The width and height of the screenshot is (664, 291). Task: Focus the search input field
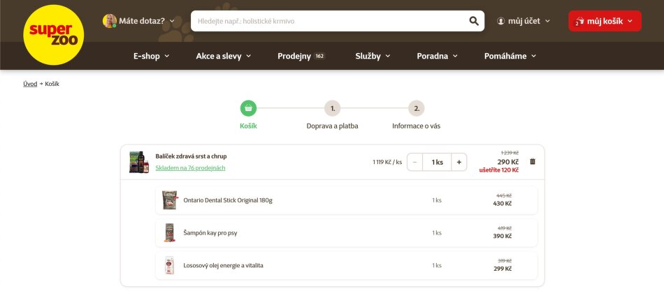(331, 21)
